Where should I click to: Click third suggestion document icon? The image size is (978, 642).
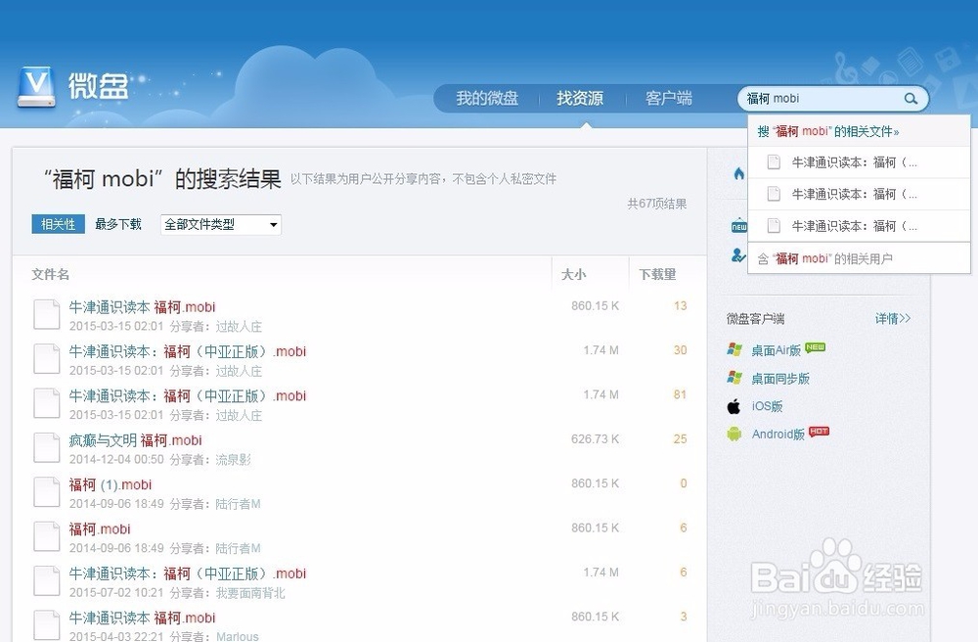[x=774, y=226]
